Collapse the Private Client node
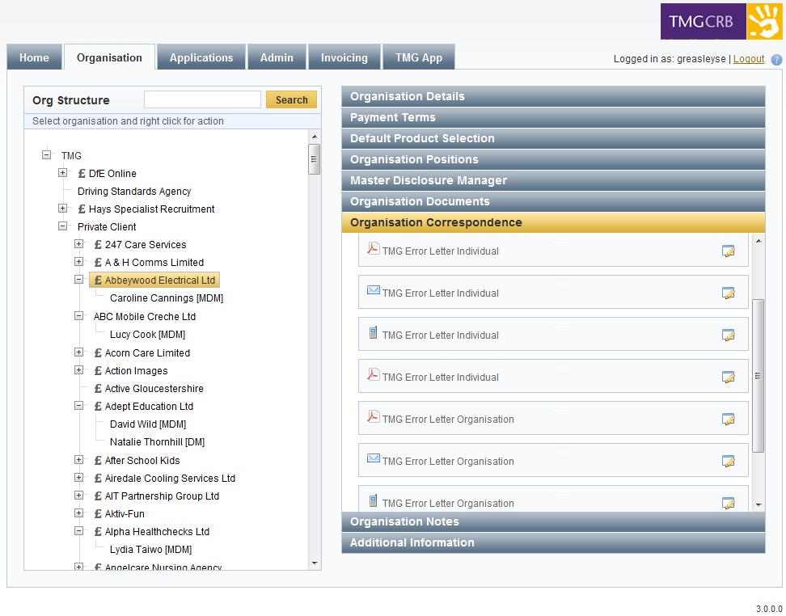 62,226
